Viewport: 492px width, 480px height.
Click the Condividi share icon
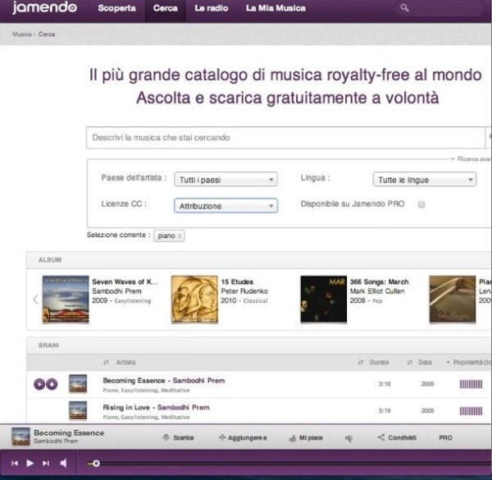tap(380, 438)
